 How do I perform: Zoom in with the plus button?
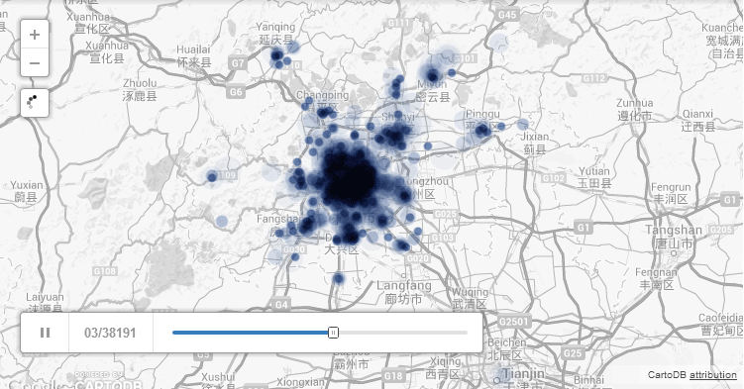click(35, 35)
